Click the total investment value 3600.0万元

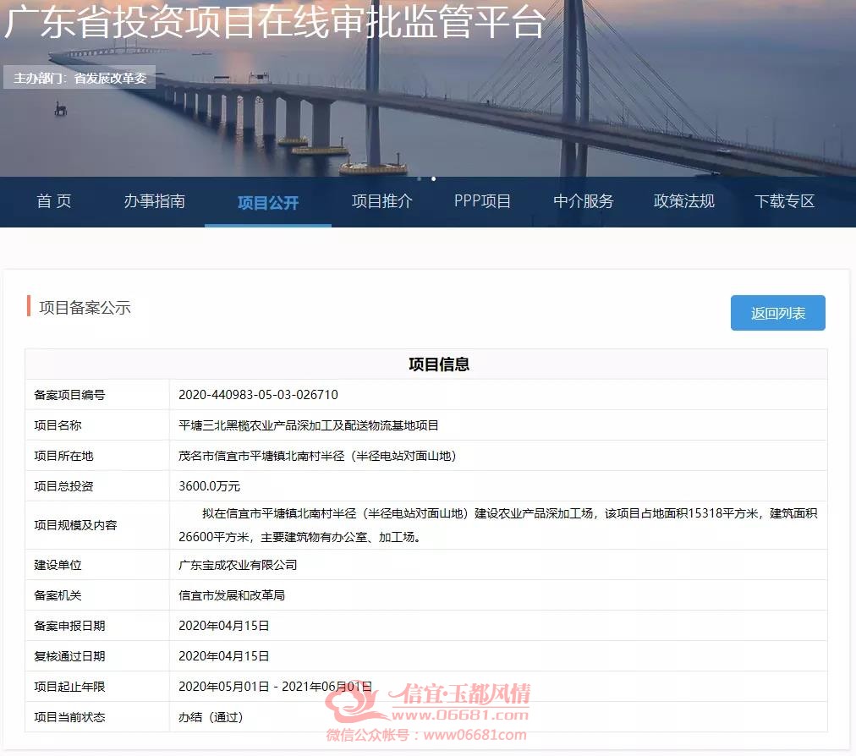pyautogui.click(x=210, y=485)
